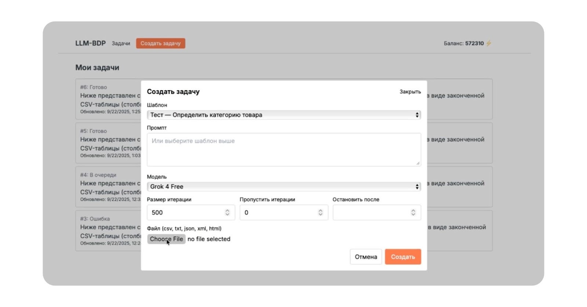This screenshot has width=587, height=307.
Task: Click the Пропустить итерации stepper arrows
Action: point(320,212)
